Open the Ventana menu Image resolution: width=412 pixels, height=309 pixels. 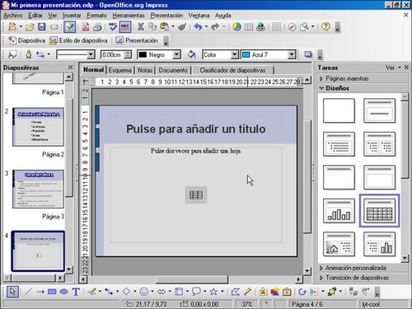click(x=199, y=16)
